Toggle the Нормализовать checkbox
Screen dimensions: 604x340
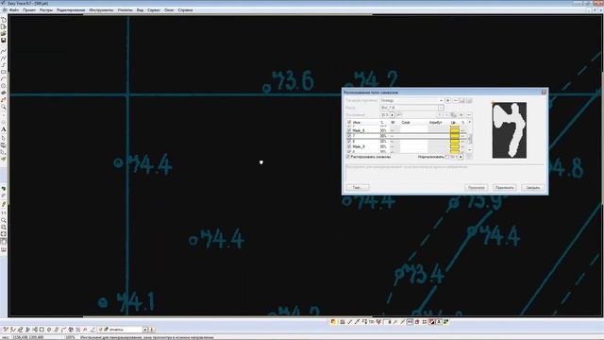446,157
